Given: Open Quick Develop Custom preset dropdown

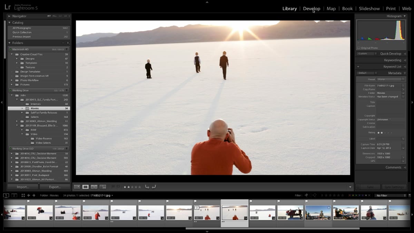Looking at the screenshot, I should click(367, 54).
